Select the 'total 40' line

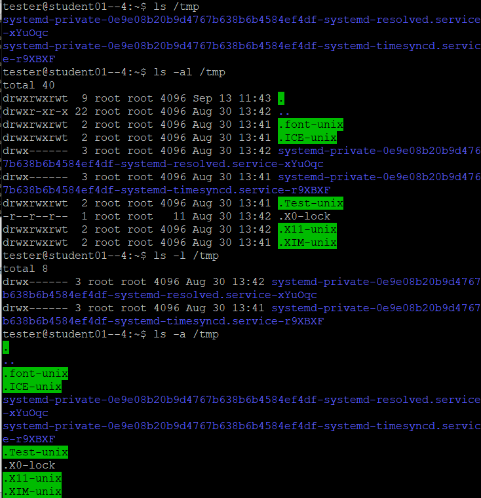click(x=29, y=85)
